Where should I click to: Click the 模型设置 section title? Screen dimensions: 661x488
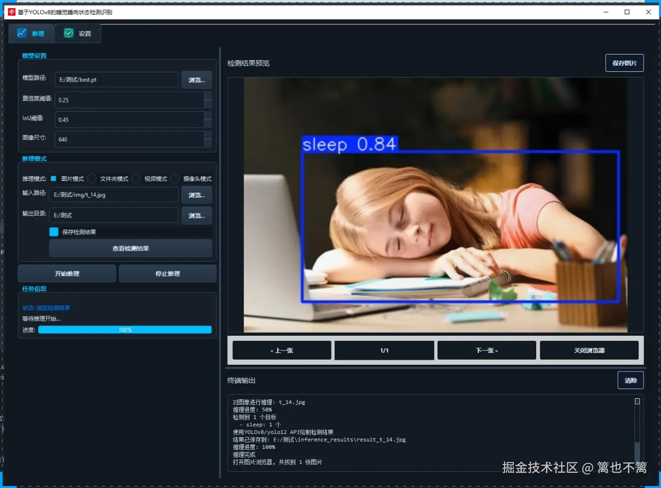pos(34,56)
